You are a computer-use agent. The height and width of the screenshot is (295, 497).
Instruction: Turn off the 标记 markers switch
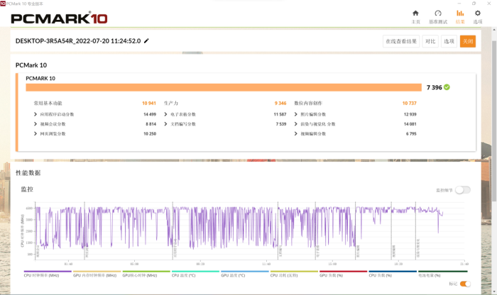tap(465, 284)
